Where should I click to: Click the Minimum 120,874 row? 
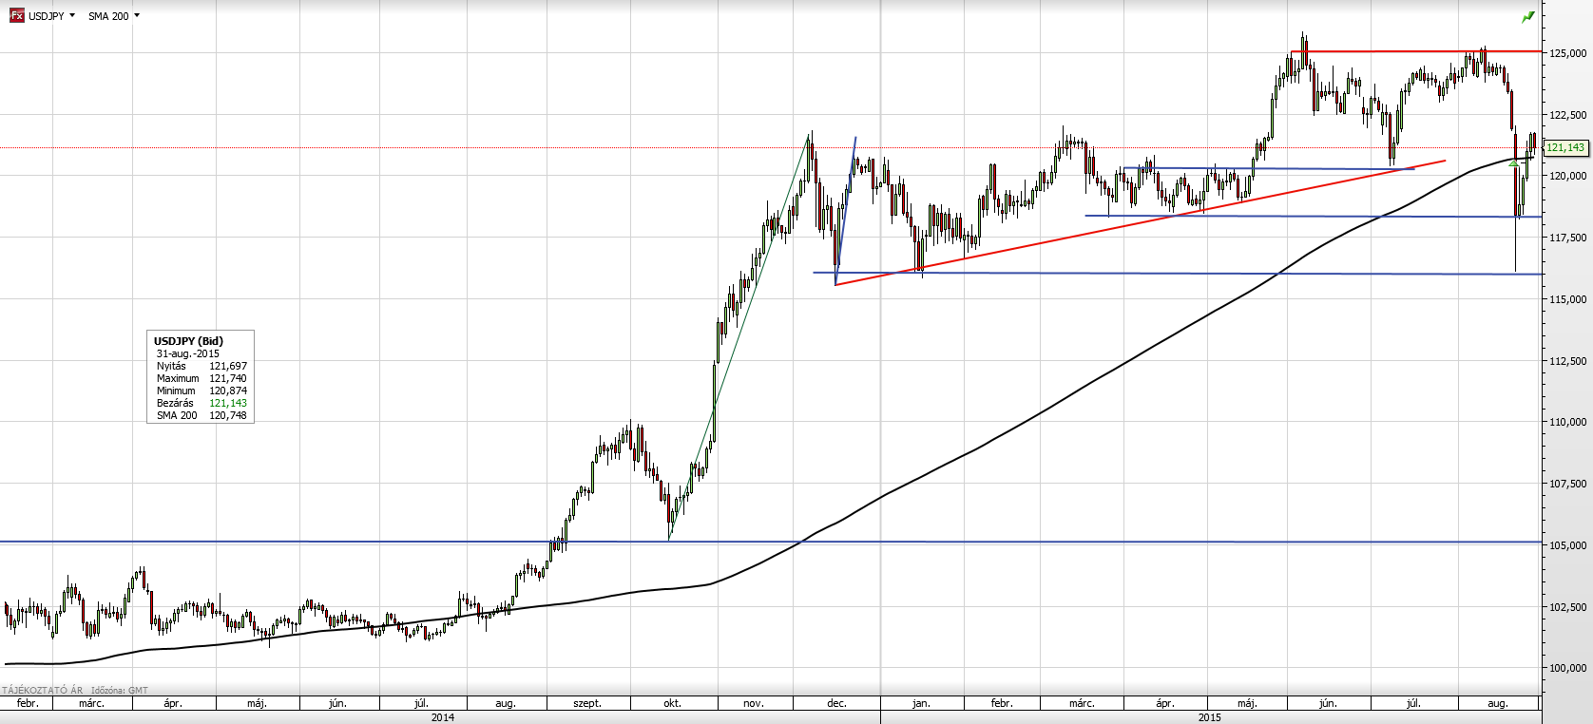[x=202, y=391]
